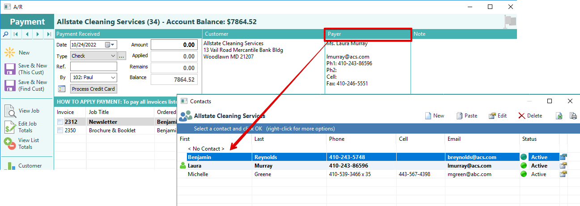
Task: Click the ellipsis button next to Type
Action: coord(122,56)
